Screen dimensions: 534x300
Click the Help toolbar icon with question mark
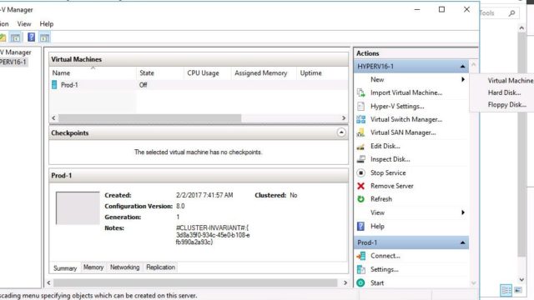[31, 37]
